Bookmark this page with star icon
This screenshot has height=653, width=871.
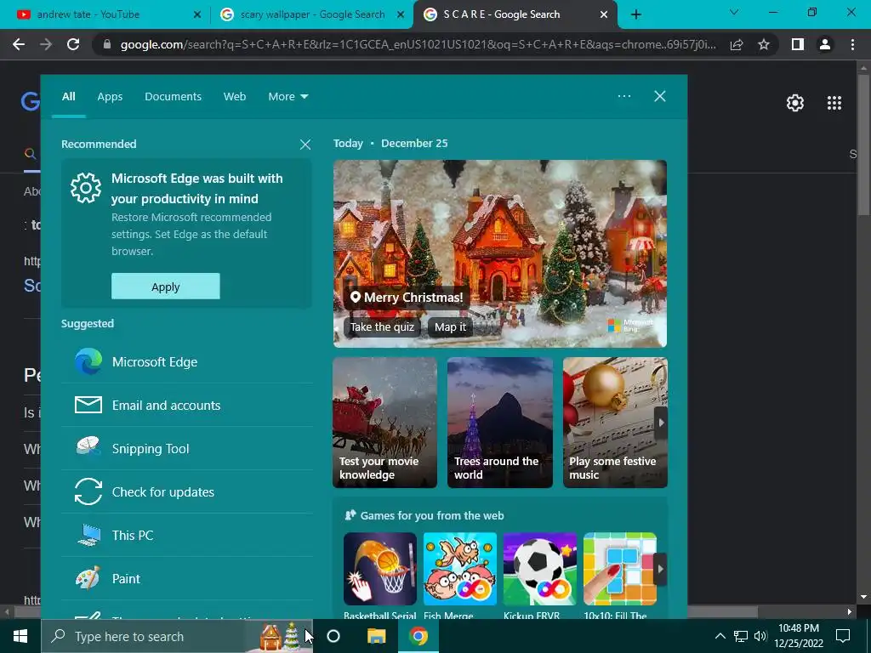[764, 44]
